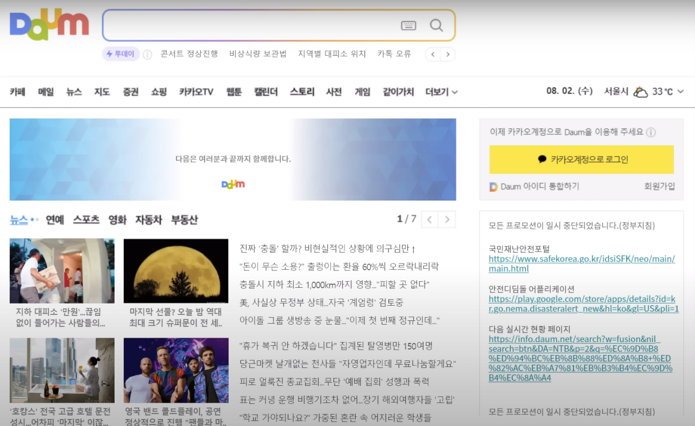This screenshot has width=695, height=426.
Task: Open 카카오TV in the navigation menu
Action: coord(196,92)
